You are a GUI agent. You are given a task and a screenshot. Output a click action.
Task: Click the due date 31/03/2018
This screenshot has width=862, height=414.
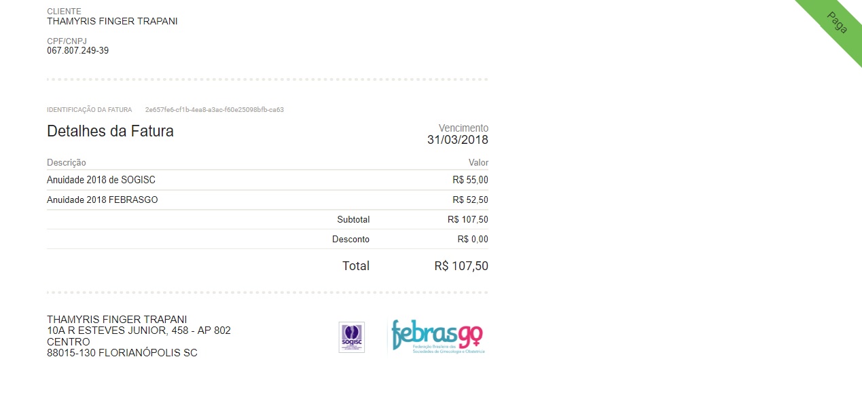coord(457,140)
